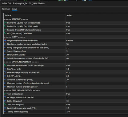The image size is (128, 117).
Task: Select the ===== STRATEGY ===== row
Action: [66, 19]
